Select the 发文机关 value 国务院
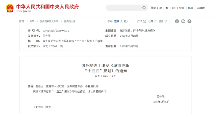Viewport: 224px width, 126px height. click(x=46, y=36)
